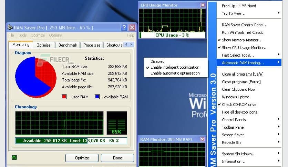Expand the Toolbar Panel submenu
The width and height of the screenshot is (288, 167).
tap(249, 127)
